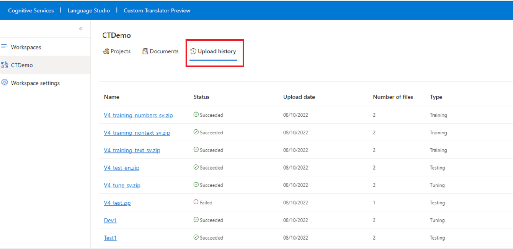Click the Status column header
The height and width of the screenshot is (249, 513).
pos(202,97)
